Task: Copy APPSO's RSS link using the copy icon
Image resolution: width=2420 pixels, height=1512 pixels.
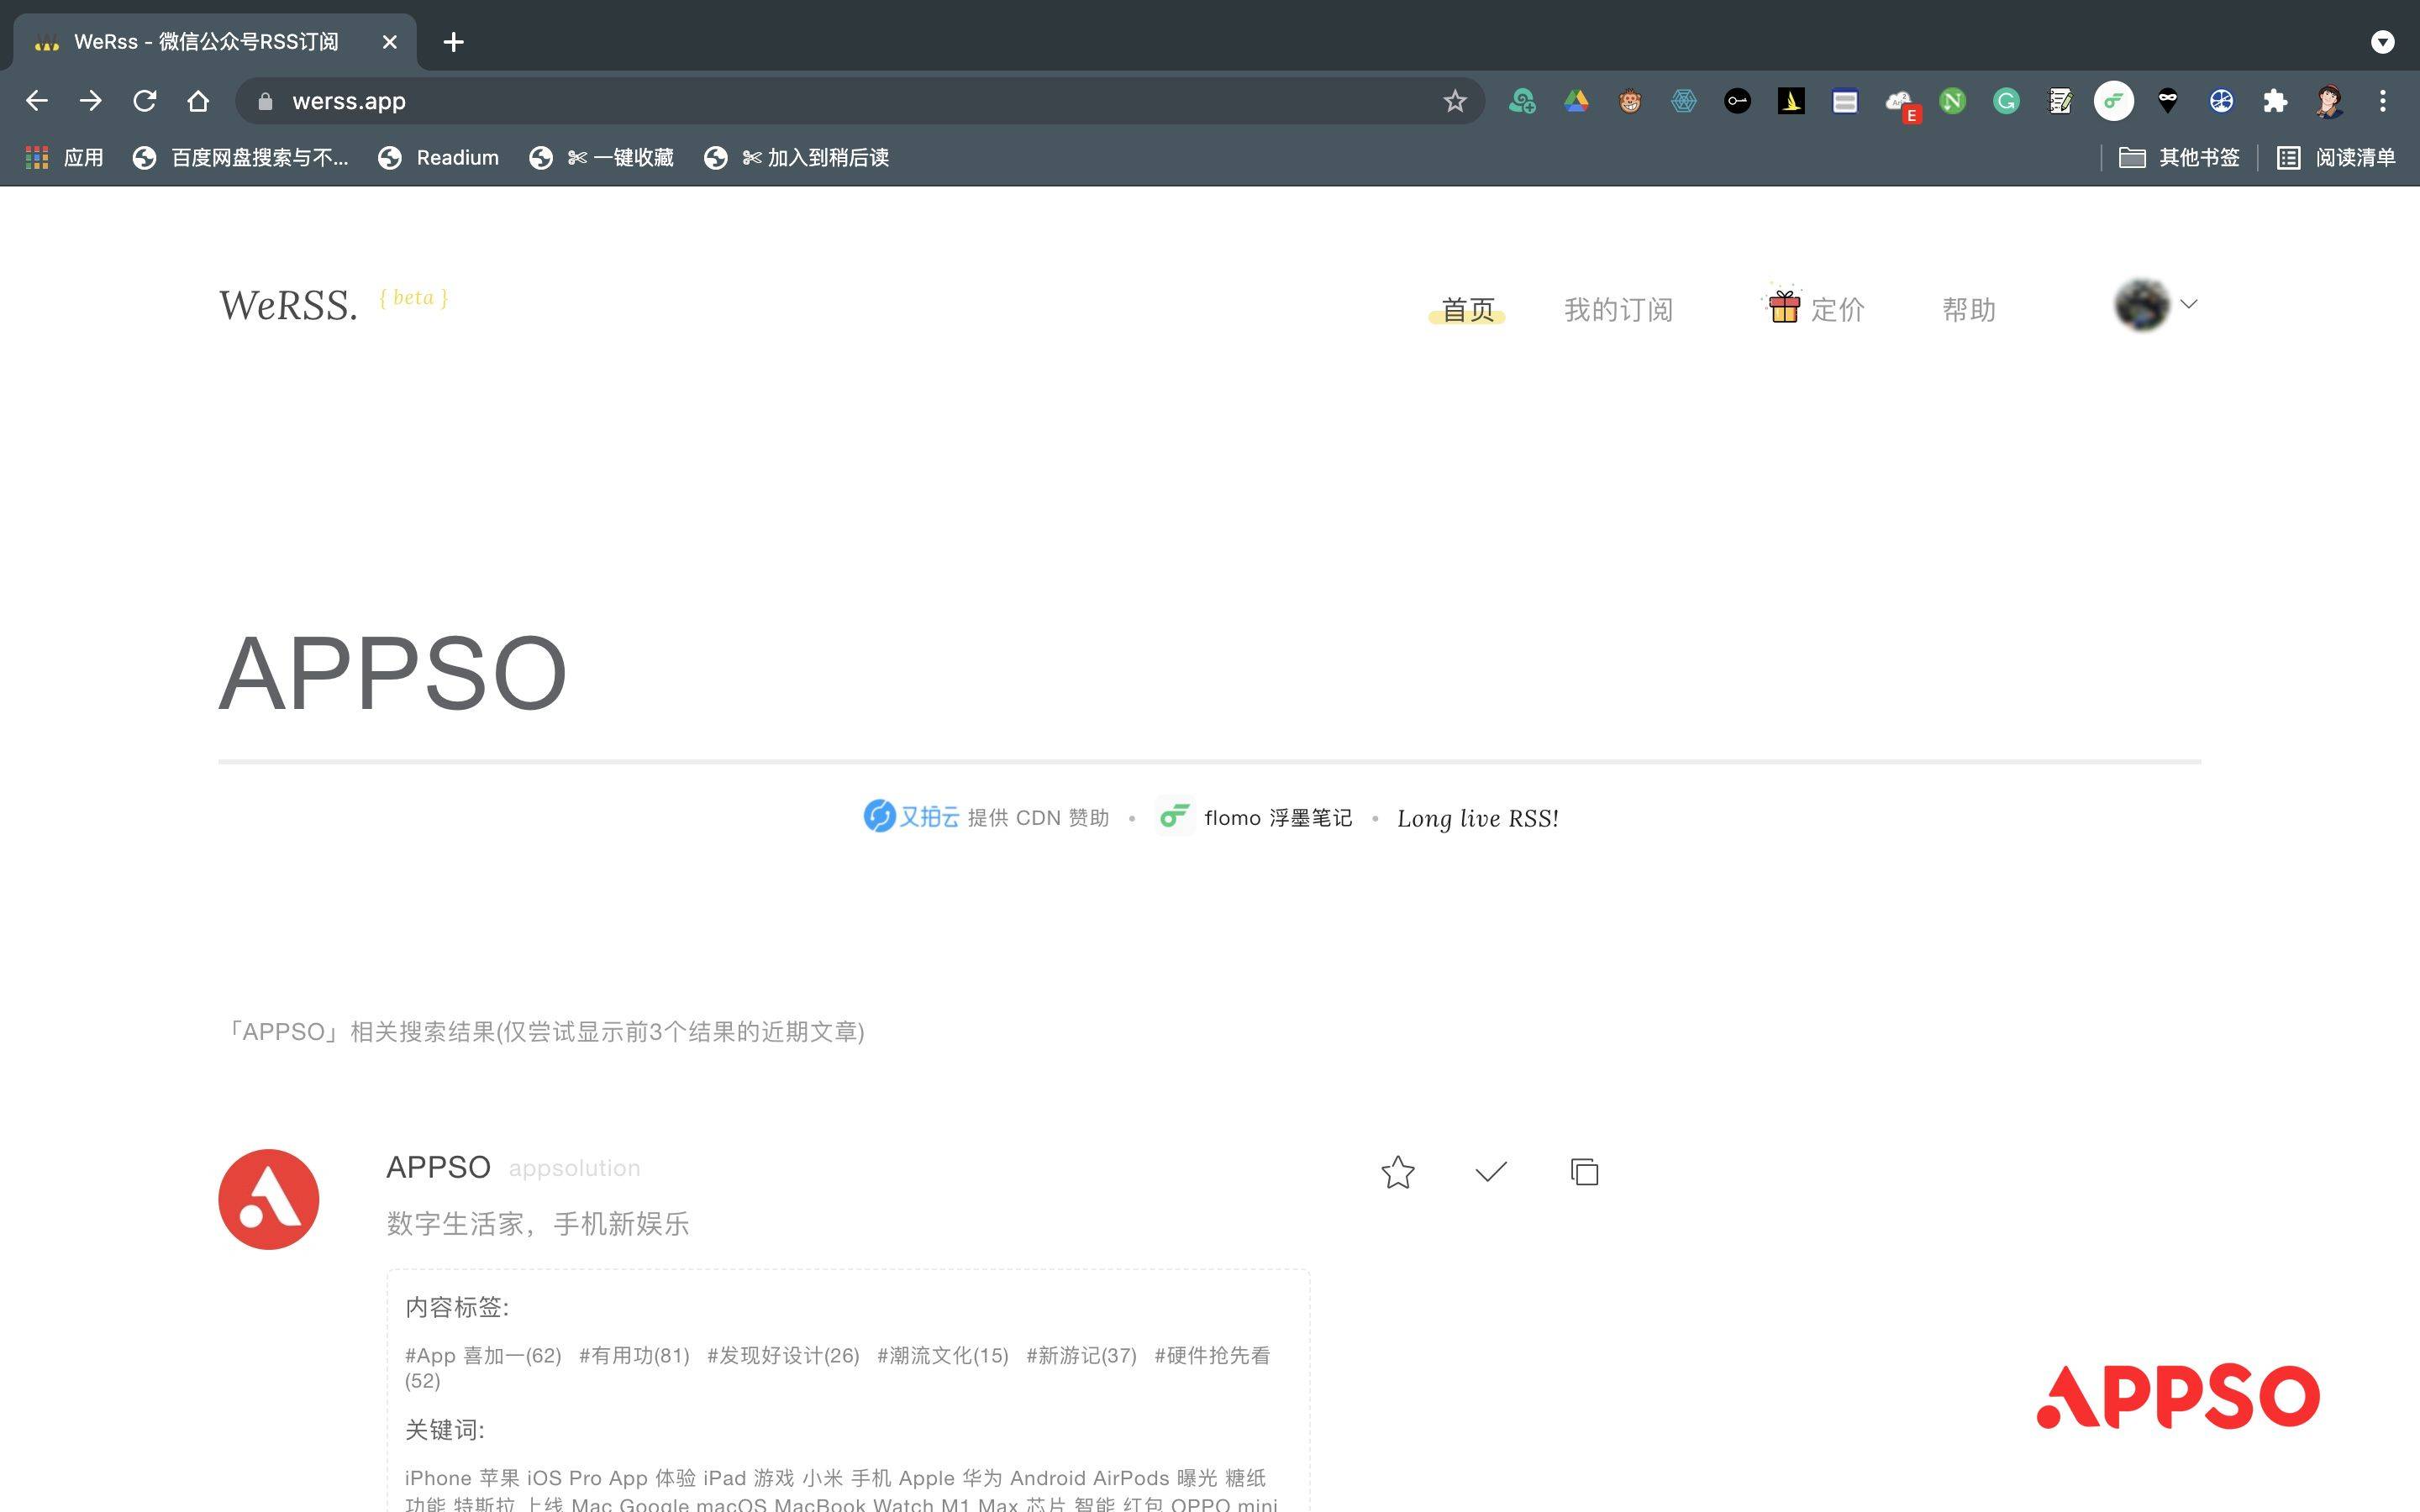Action: click(x=1583, y=1172)
